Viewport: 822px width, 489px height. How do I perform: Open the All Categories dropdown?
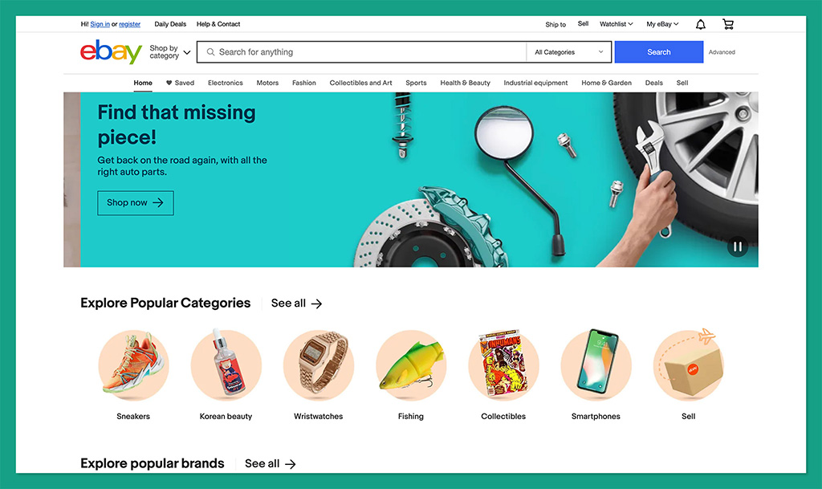[x=569, y=52]
